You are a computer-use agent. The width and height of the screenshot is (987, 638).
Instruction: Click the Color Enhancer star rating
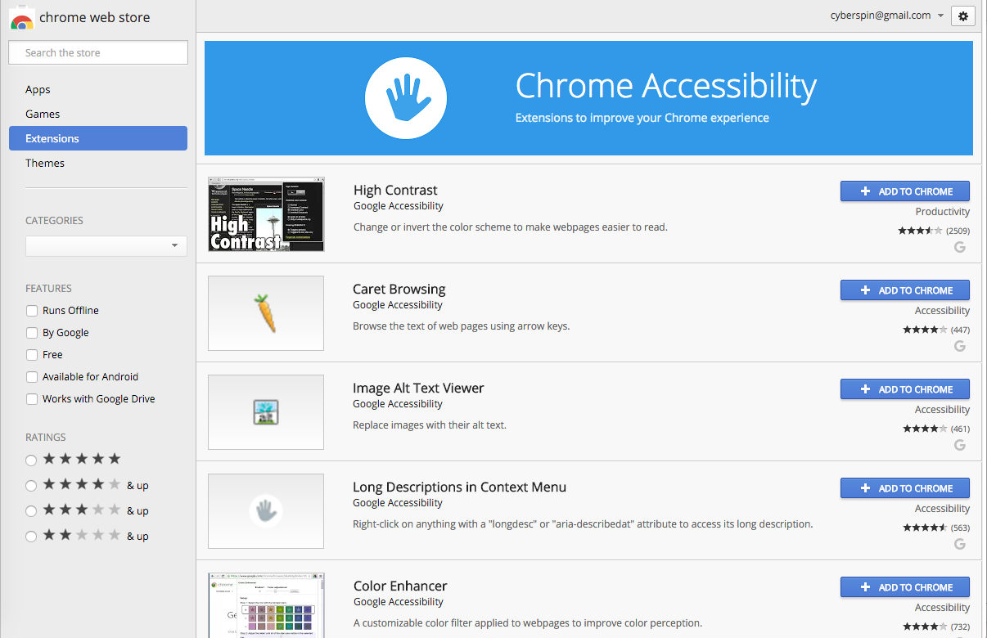(x=925, y=627)
